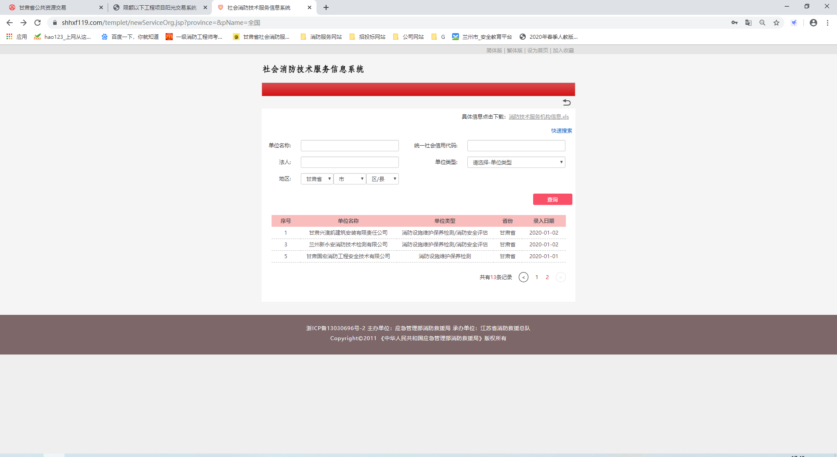
Task: Go back with browser back arrow
Action: [10, 23]
